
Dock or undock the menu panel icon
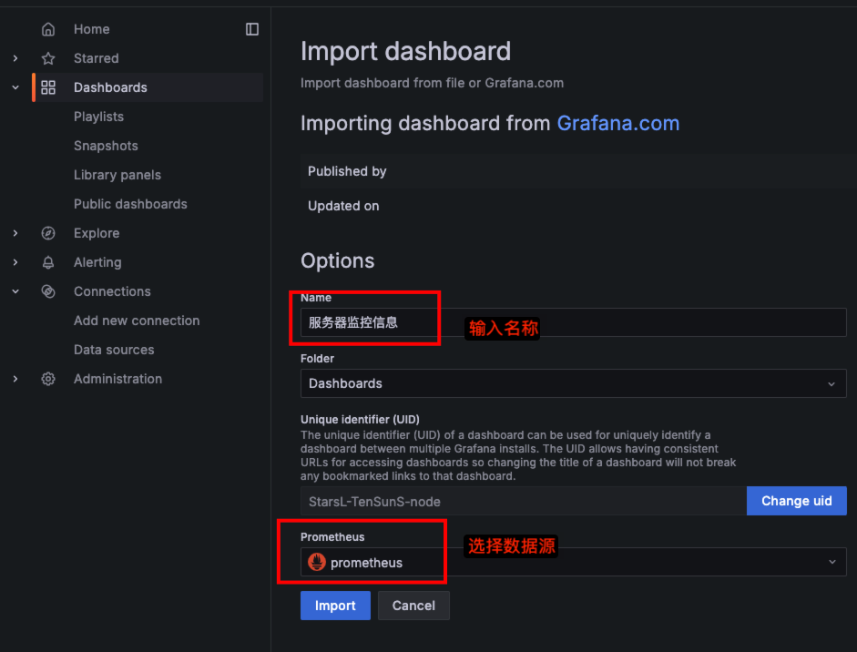(x=252, y=29)
